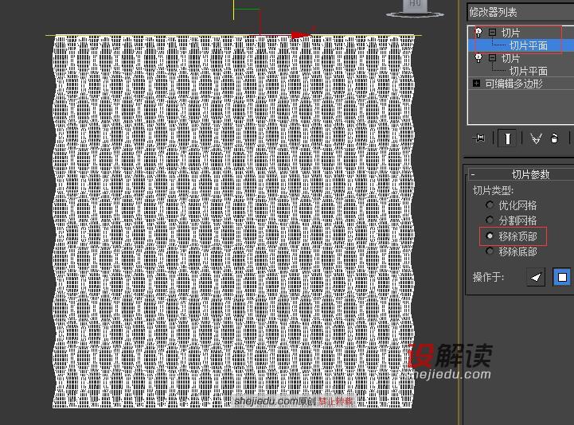Click the Make Unique icon
Viewport: 574px width, 425px height.
click(536, 138)
